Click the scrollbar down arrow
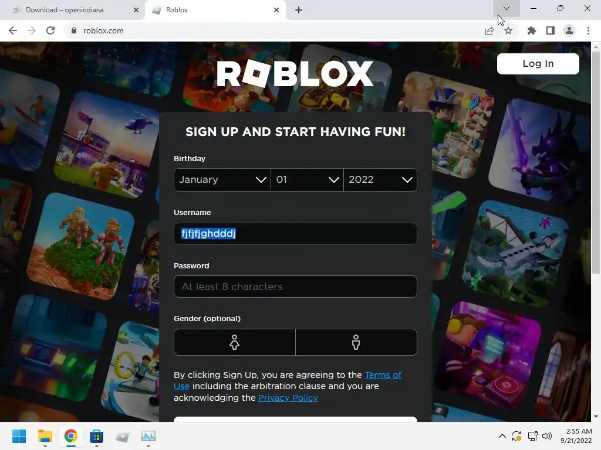601x450 pixels. pos(596,417)
